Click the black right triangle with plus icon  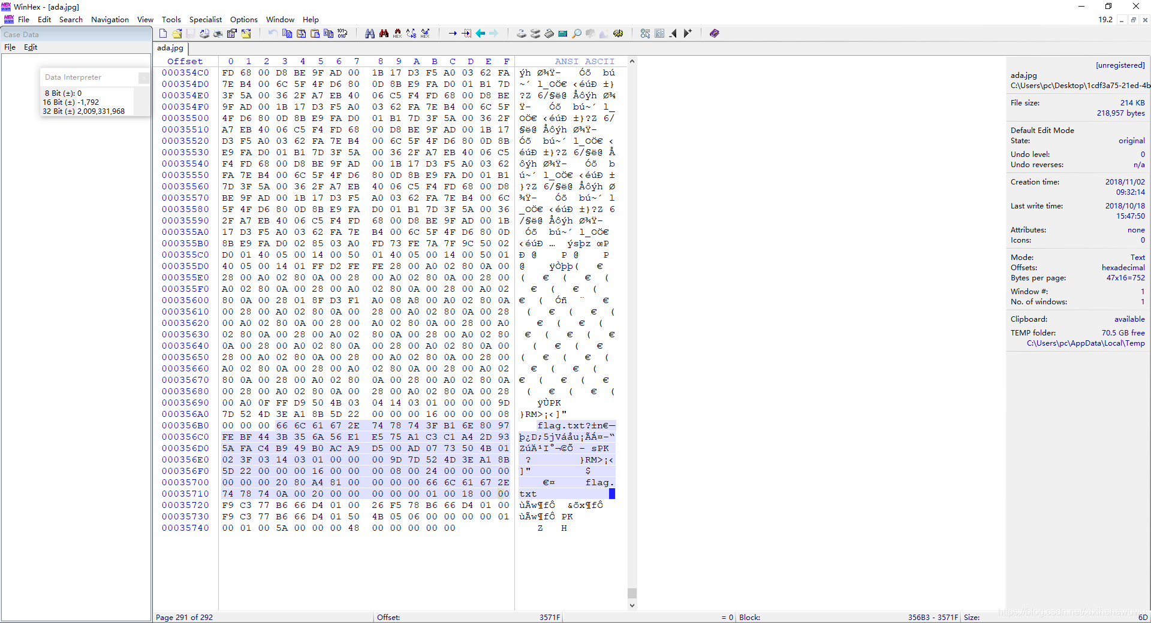pyautogui.click(x=687, y=34)
